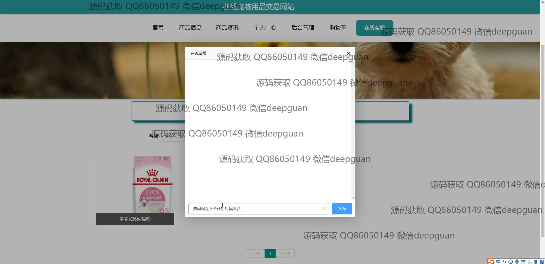
Task: Click the 发布 send button
Action: coord(342,209)
